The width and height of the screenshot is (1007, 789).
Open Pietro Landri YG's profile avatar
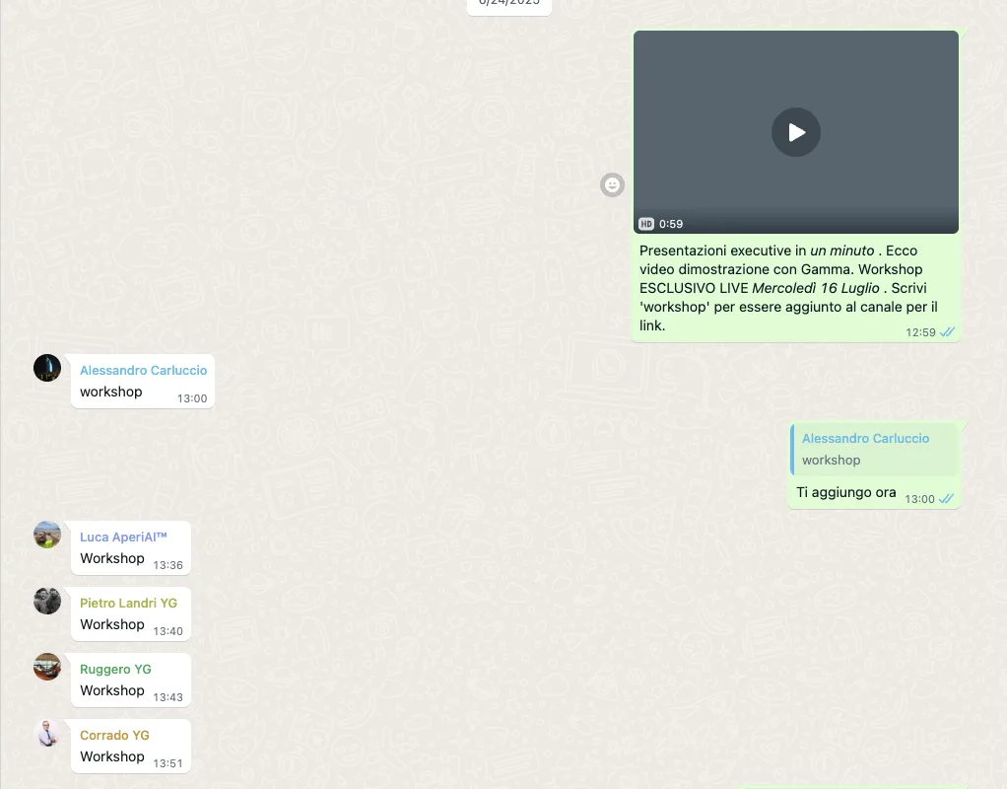pos(47,601)
